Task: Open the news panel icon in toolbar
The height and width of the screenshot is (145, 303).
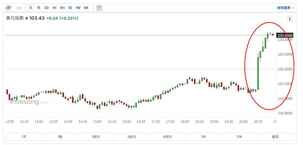Action: point(99,8)
